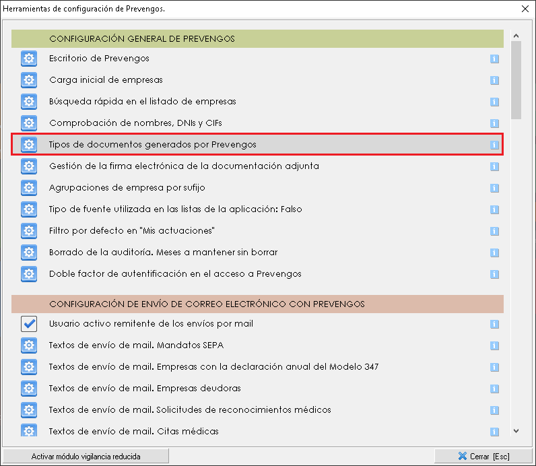This screenshot has width=536, height=466.
Task: Open info icon for Empresas deudoras mail texts
Action: pyautogui.click(x=494, y=389)
